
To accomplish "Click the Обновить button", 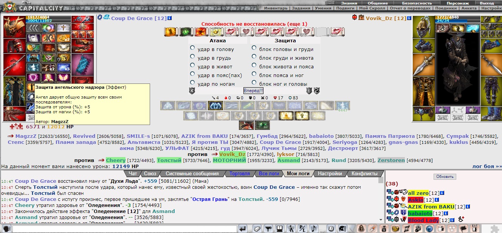I will (x=445, y=177).
